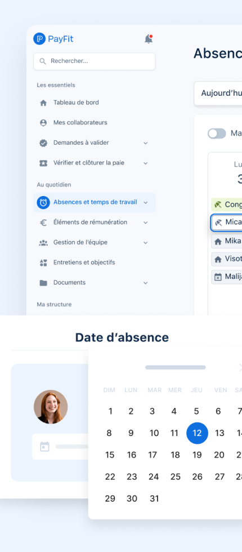Image resolution: width=242 pixels, height=552 pixels.
Task: Expand the Documents chevron
Action: (x=146, y=283)
